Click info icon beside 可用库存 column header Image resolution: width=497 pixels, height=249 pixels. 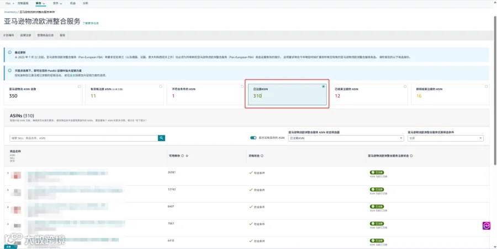183,156
